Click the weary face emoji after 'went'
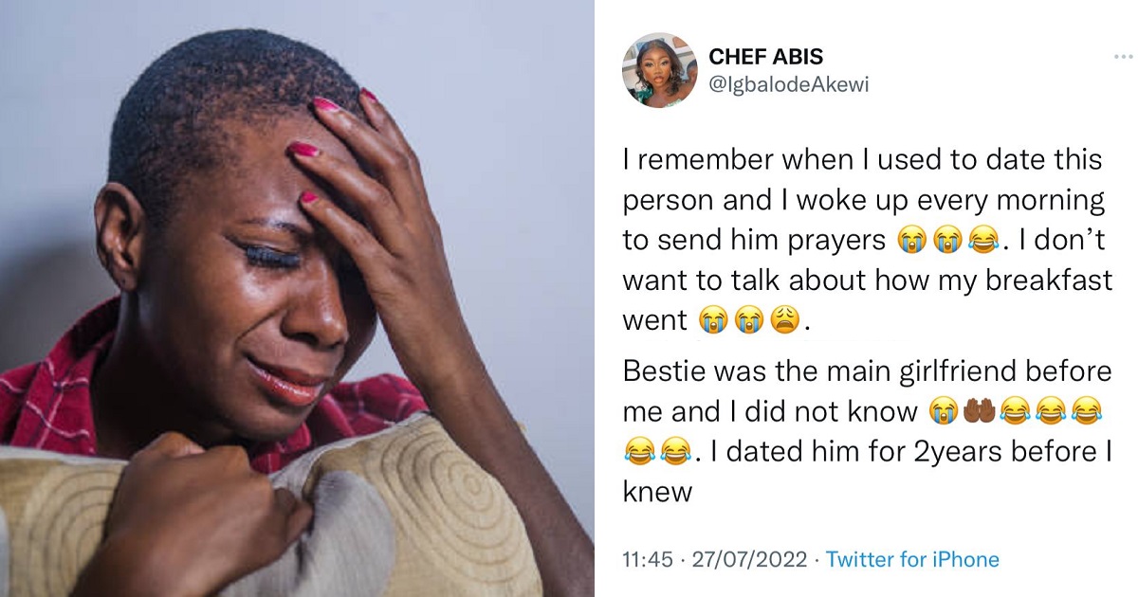This screenshot has height=597, width=1138. coord(788,322)
